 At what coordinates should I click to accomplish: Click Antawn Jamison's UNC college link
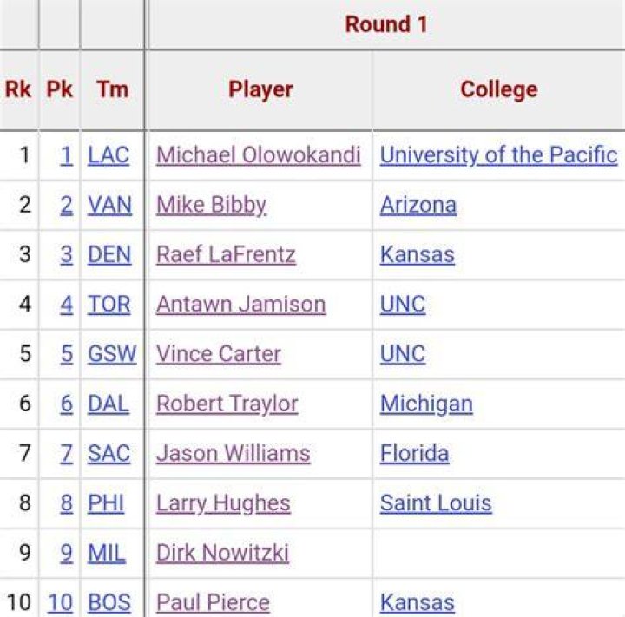(403, 305)
